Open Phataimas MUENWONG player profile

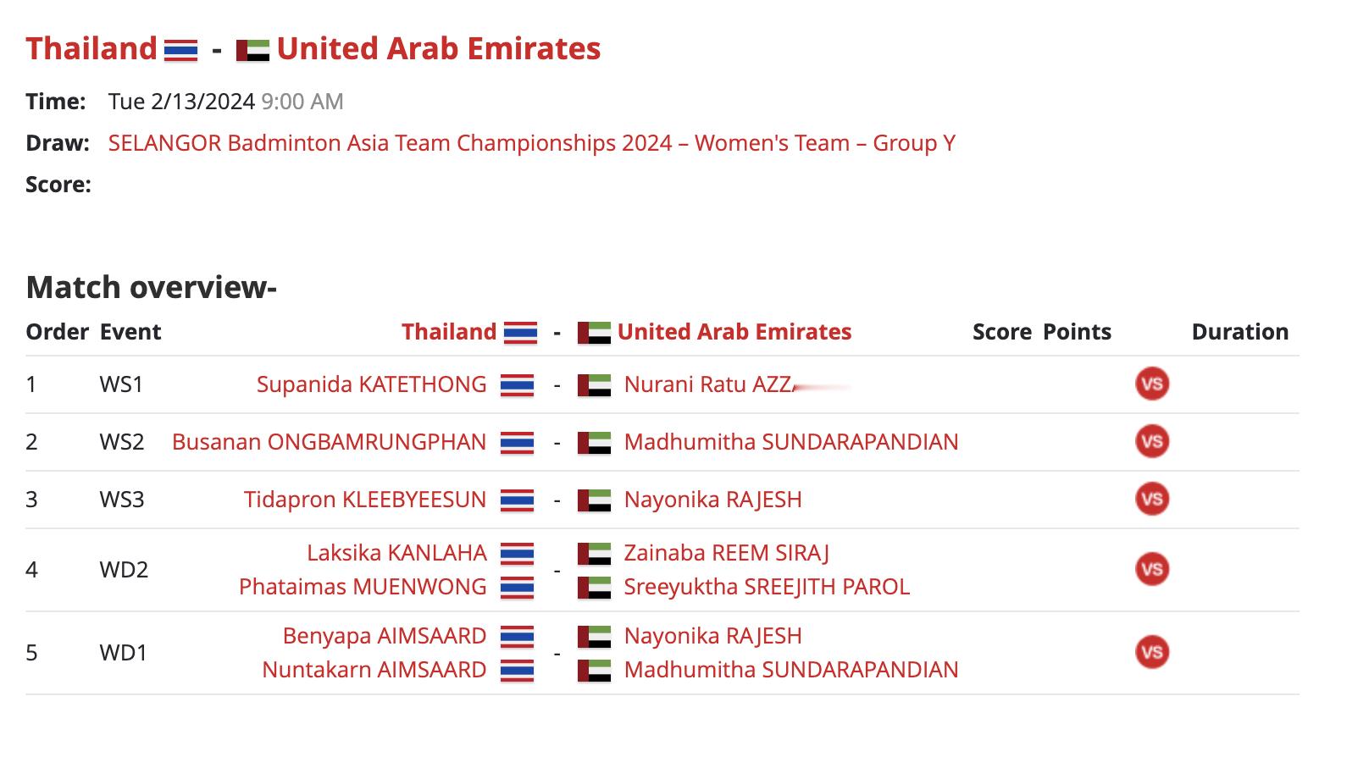[x=363, y=587]
